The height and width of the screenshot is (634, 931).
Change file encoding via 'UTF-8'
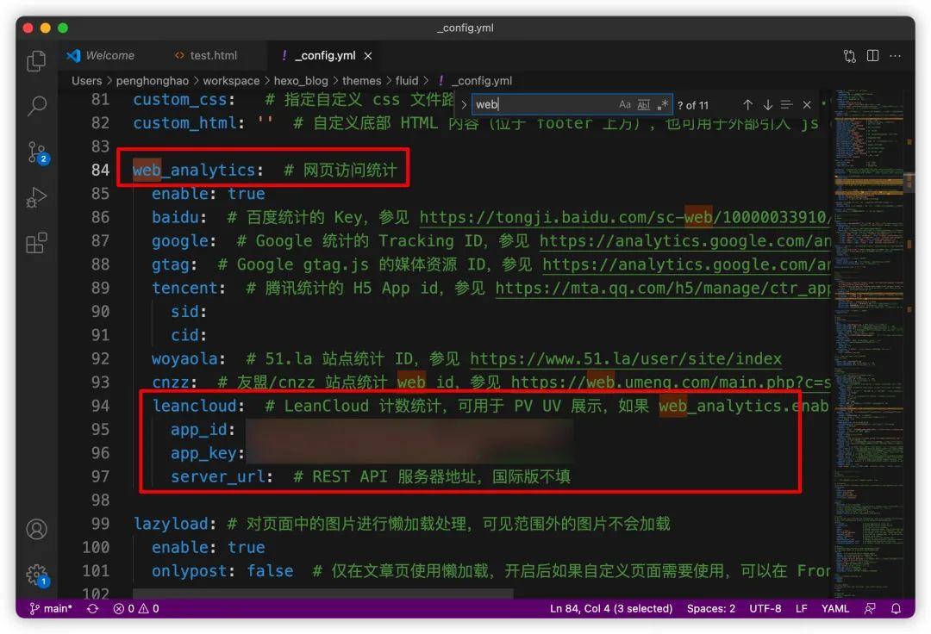(765, 608)
